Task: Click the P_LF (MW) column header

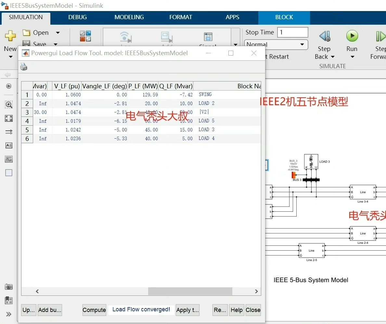Action: [x=143, y=86]
